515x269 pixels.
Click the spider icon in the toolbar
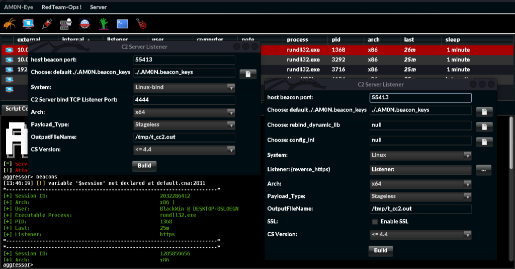click(9, 23)
